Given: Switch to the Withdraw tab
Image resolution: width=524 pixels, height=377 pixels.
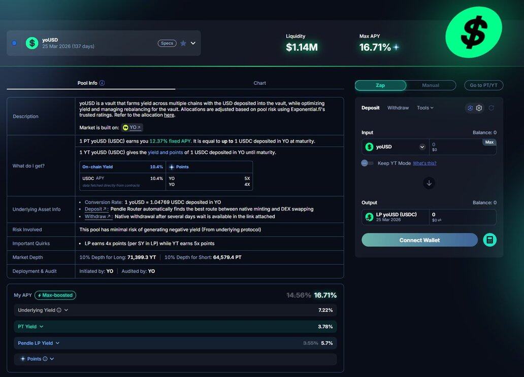Looking at the screenshot, I should pos(398,108).
